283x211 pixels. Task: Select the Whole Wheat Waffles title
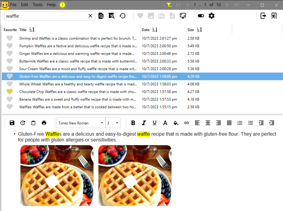coord(78,84)
